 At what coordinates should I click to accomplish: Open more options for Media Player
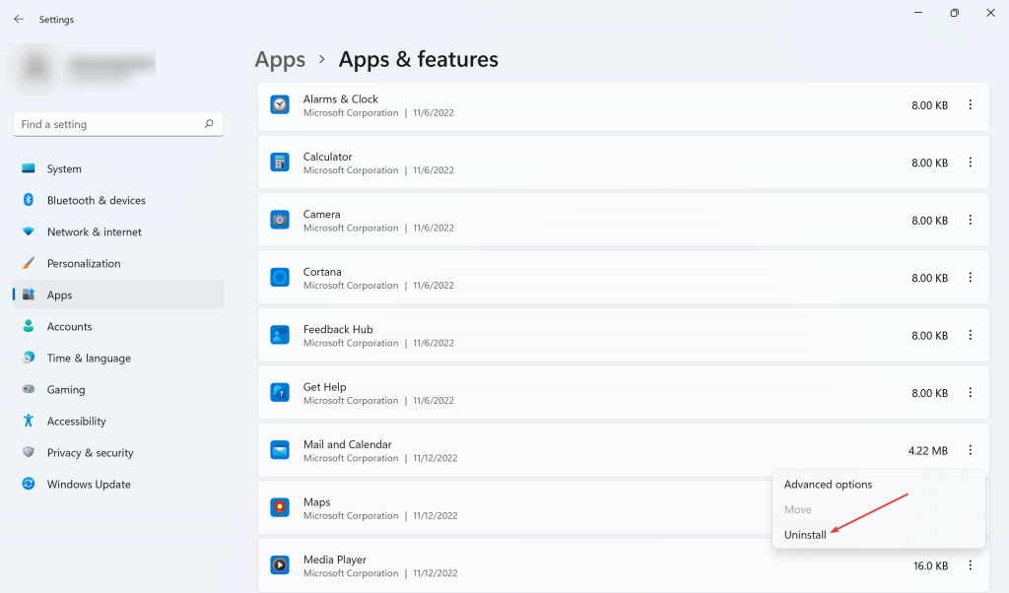tap(971, 565)
